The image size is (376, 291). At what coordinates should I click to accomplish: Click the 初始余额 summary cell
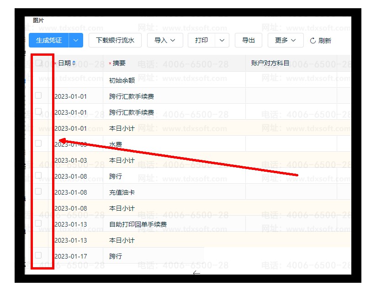click(122, 80)
